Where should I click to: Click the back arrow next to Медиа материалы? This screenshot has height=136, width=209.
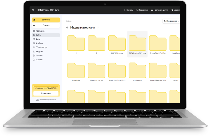(x=67, y=27)
